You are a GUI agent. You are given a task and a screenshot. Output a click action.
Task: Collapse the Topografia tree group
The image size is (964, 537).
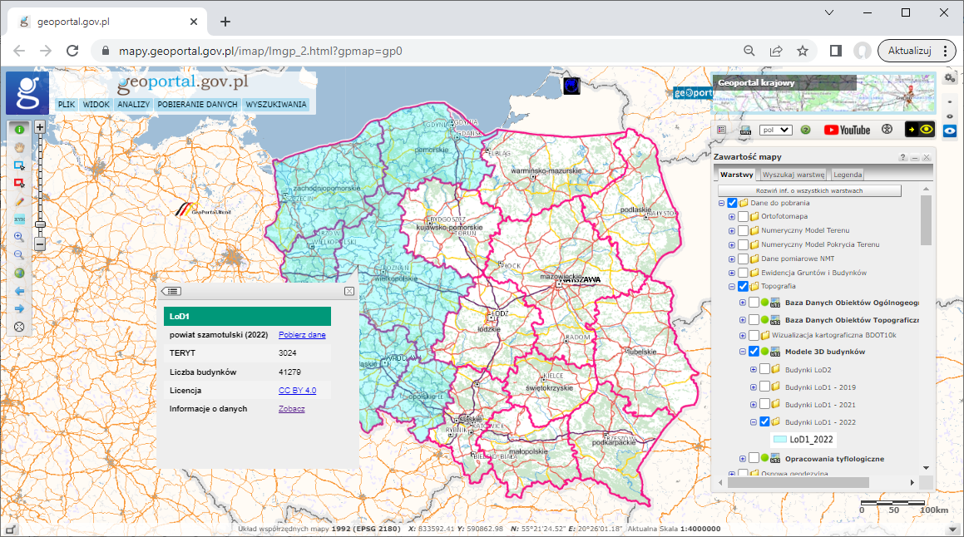tap(721, 287)
